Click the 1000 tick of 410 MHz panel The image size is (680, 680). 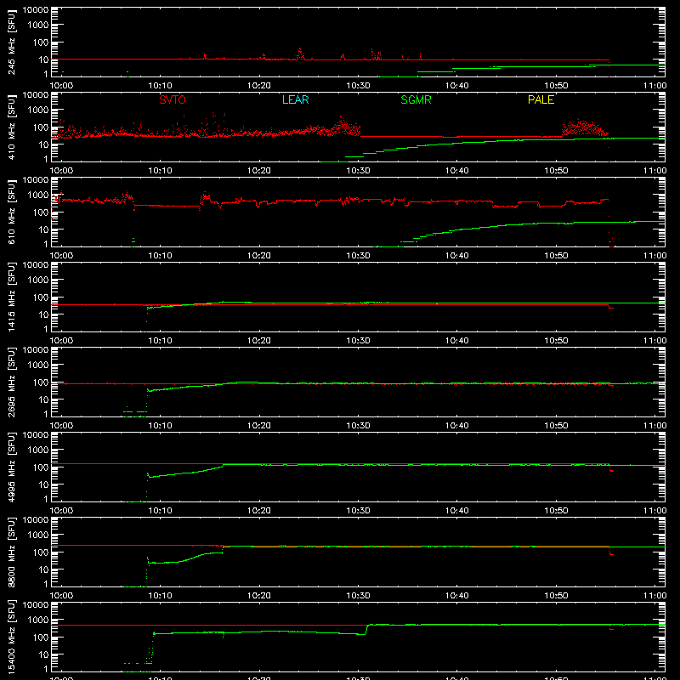pyautogui.click(x=38, y=110)
